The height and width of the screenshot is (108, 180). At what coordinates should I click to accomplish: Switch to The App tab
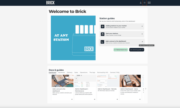tap(92, 72)
